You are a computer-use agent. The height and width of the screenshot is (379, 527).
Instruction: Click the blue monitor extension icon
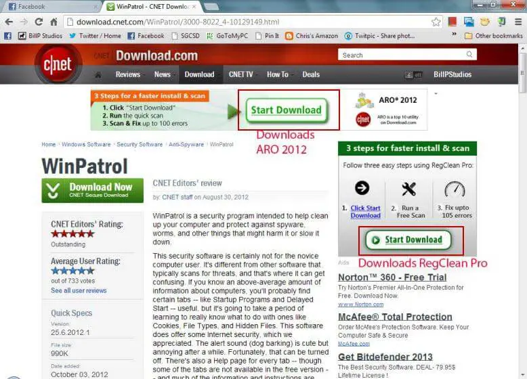469,22
